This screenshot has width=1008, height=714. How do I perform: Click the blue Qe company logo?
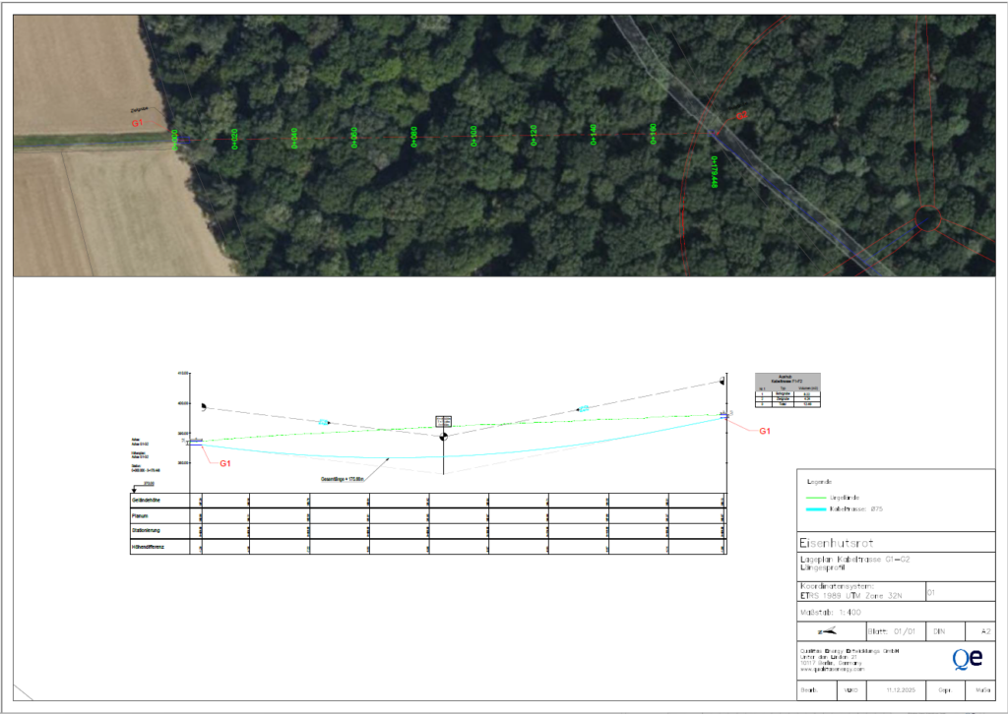pyautogui.click(x=965, y=658)
